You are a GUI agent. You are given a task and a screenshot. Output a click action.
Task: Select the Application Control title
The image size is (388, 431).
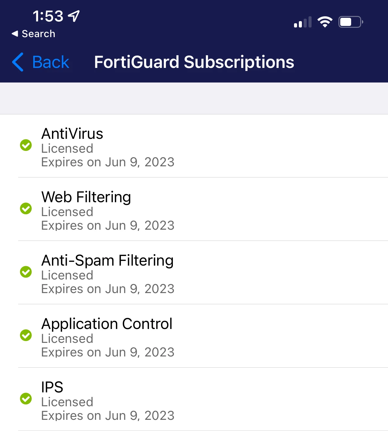click(107, 324)
